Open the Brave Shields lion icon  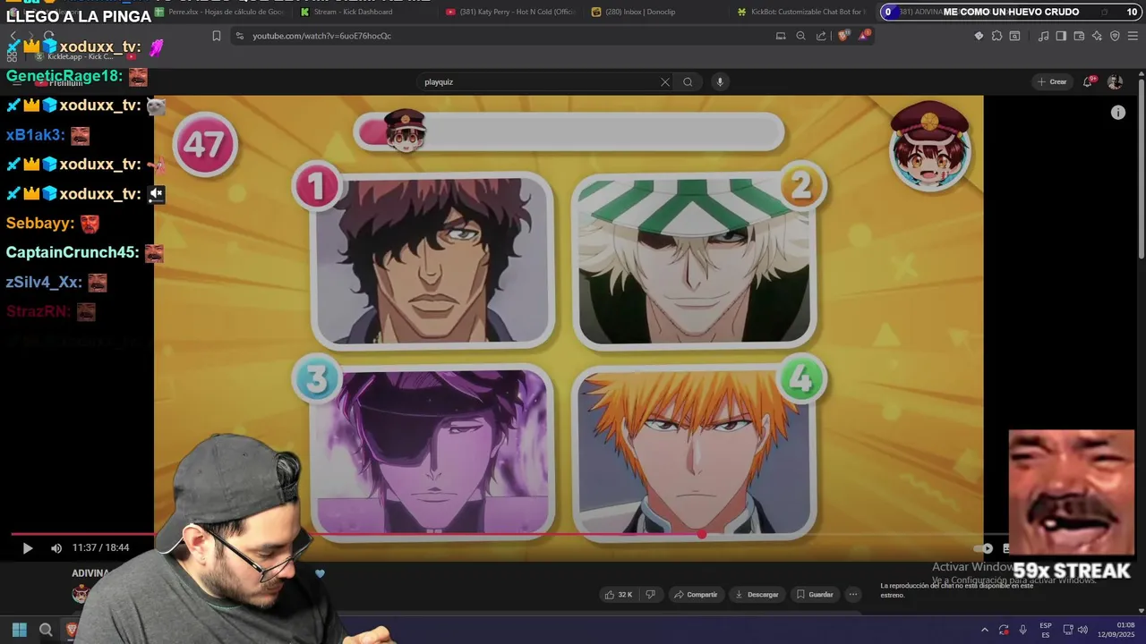(x=843, y=36)
